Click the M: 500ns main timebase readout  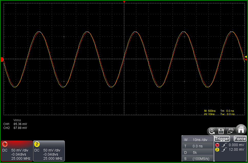pos(210,111)
